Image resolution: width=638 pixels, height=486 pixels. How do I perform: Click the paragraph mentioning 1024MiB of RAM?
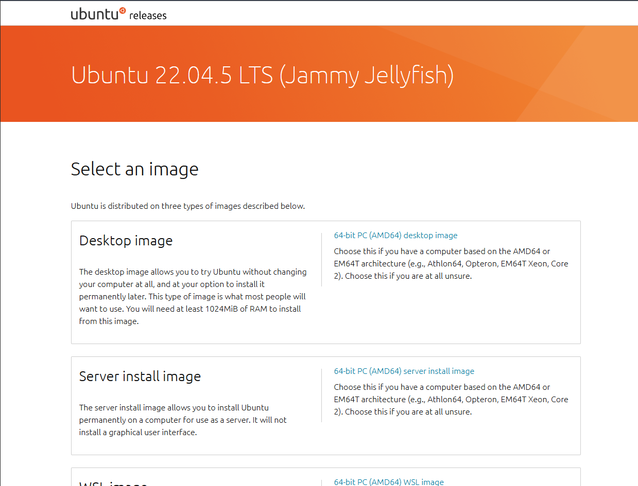(193, 297)
